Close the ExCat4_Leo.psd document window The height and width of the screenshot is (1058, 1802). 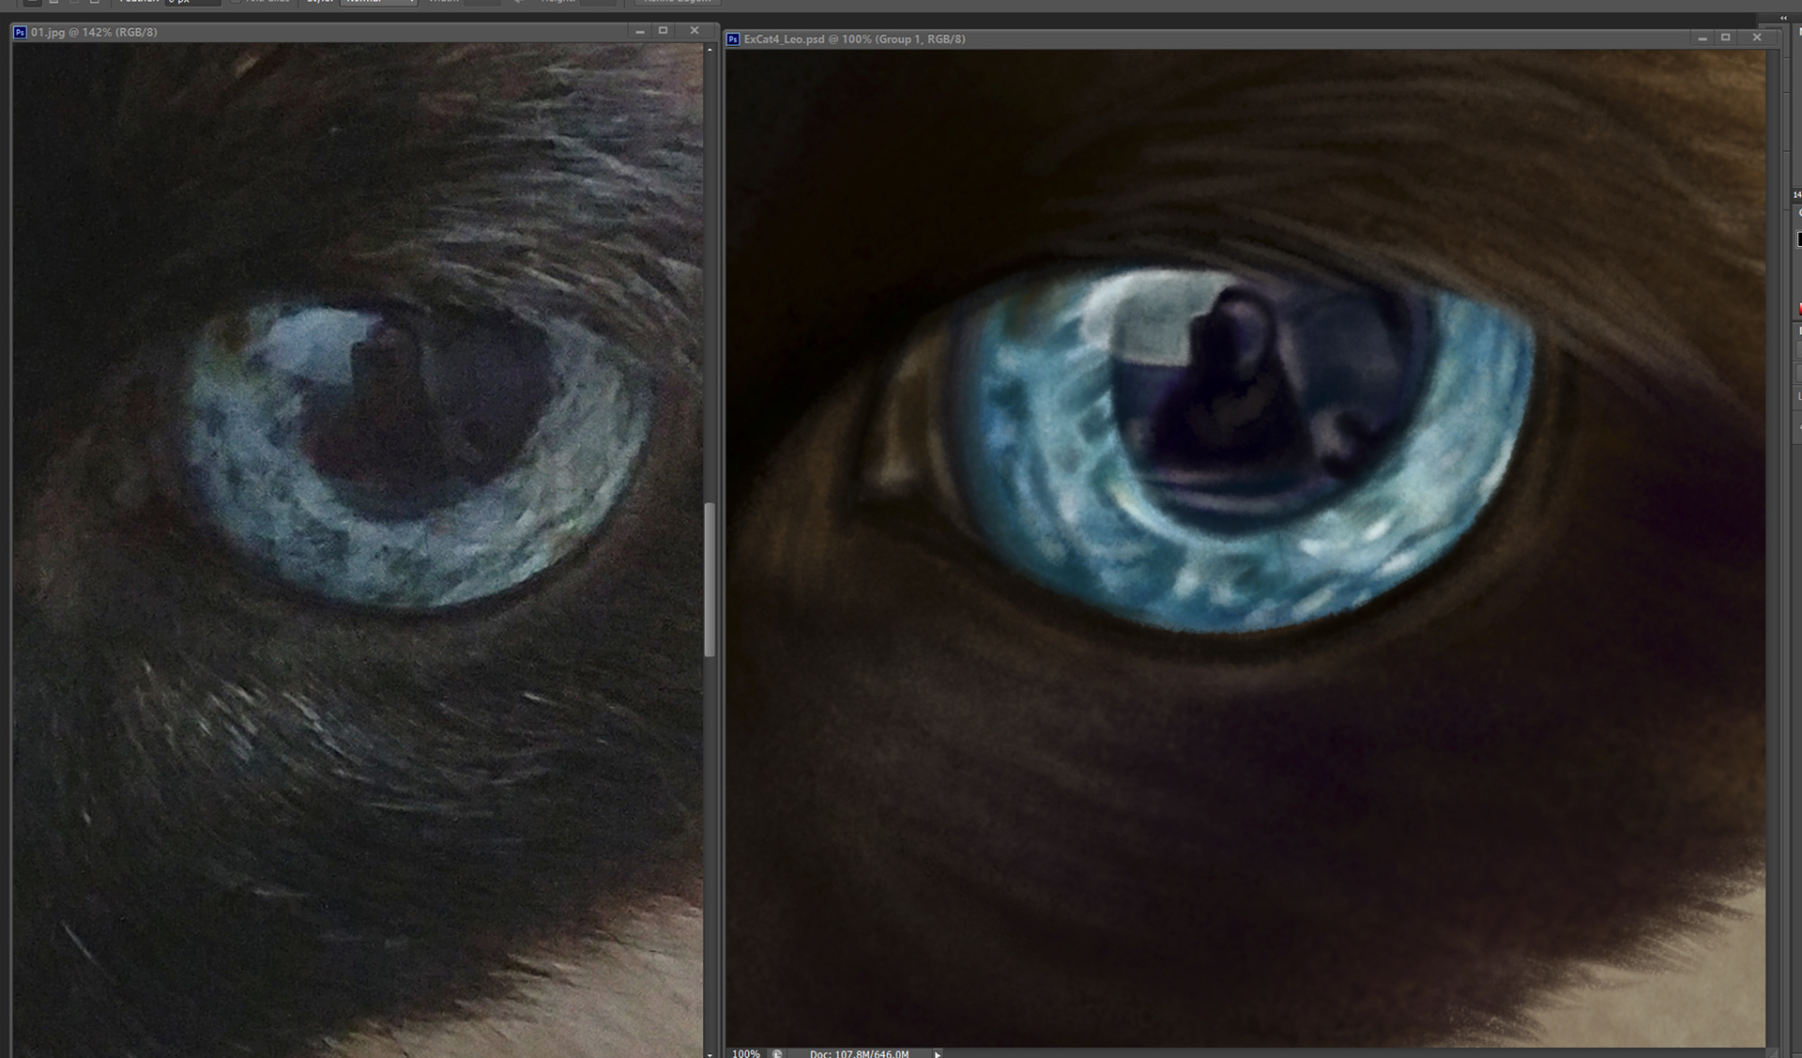(x=1757, y=38)
